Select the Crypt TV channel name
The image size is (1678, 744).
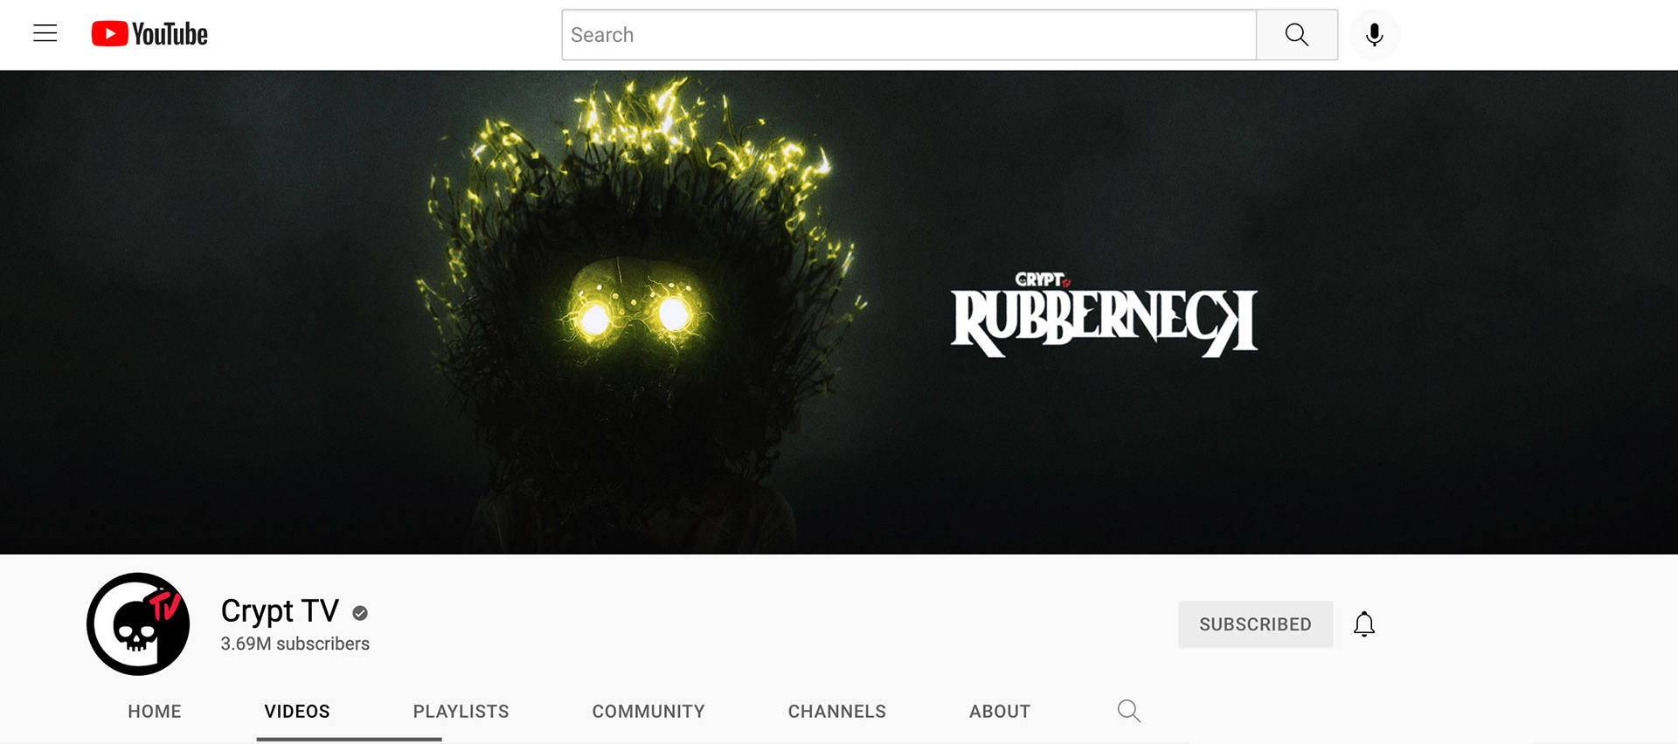[x=280, y=610]
